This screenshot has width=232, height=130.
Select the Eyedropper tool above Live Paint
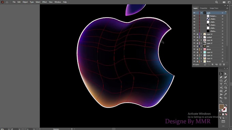(x=225, y=91)
